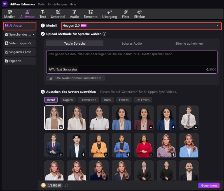224x191 pixels.
Task: Open the Effekte panel
Action: pos(139,13)
